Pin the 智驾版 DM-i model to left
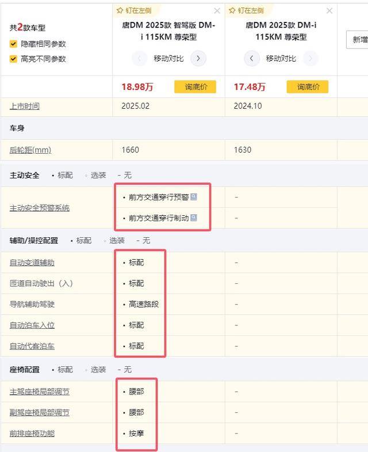The image size is (368, 452). pos(134,11)
